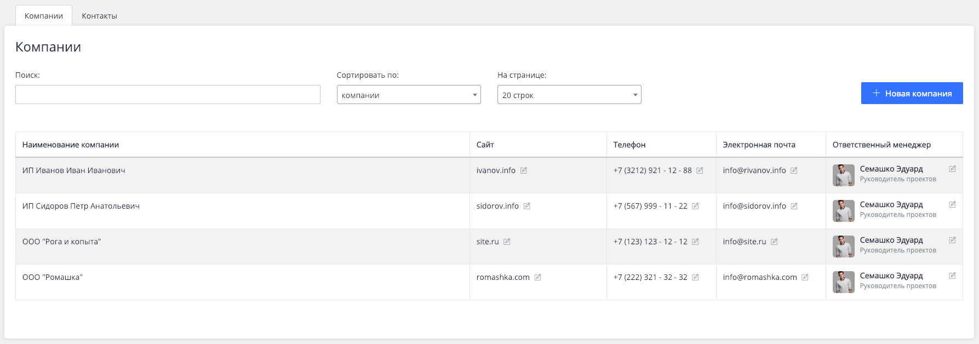Viewport: 979px width, 344px height.
Task: Edit email info@site.ru pencil icon
Action: (x=774, y=242)
